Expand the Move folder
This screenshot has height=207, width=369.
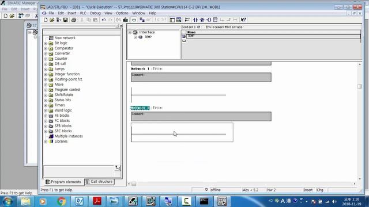click(x=46, y=85)
